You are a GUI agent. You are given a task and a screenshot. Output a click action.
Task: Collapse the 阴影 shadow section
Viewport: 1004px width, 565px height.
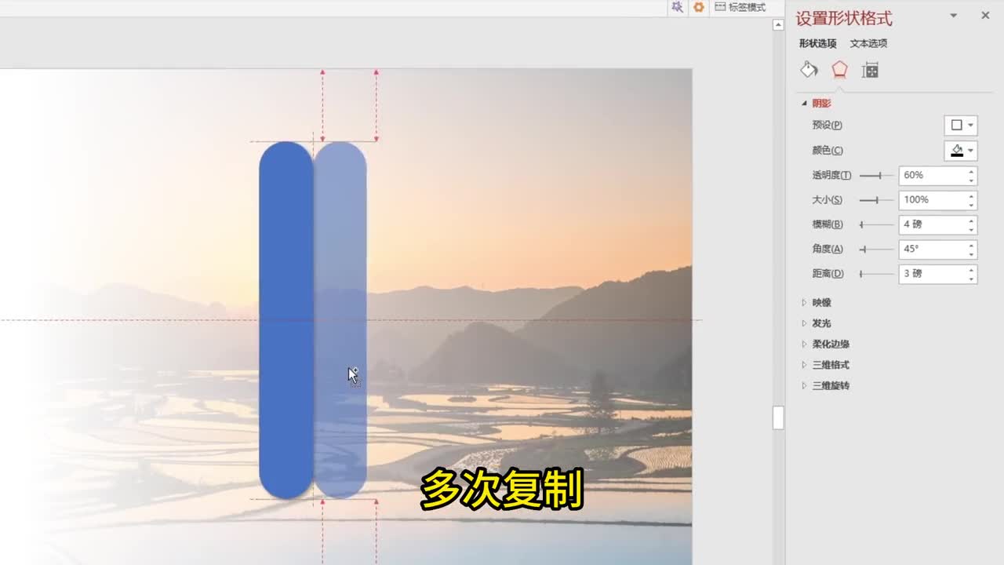pyautogui.click(x=821, y=103)
